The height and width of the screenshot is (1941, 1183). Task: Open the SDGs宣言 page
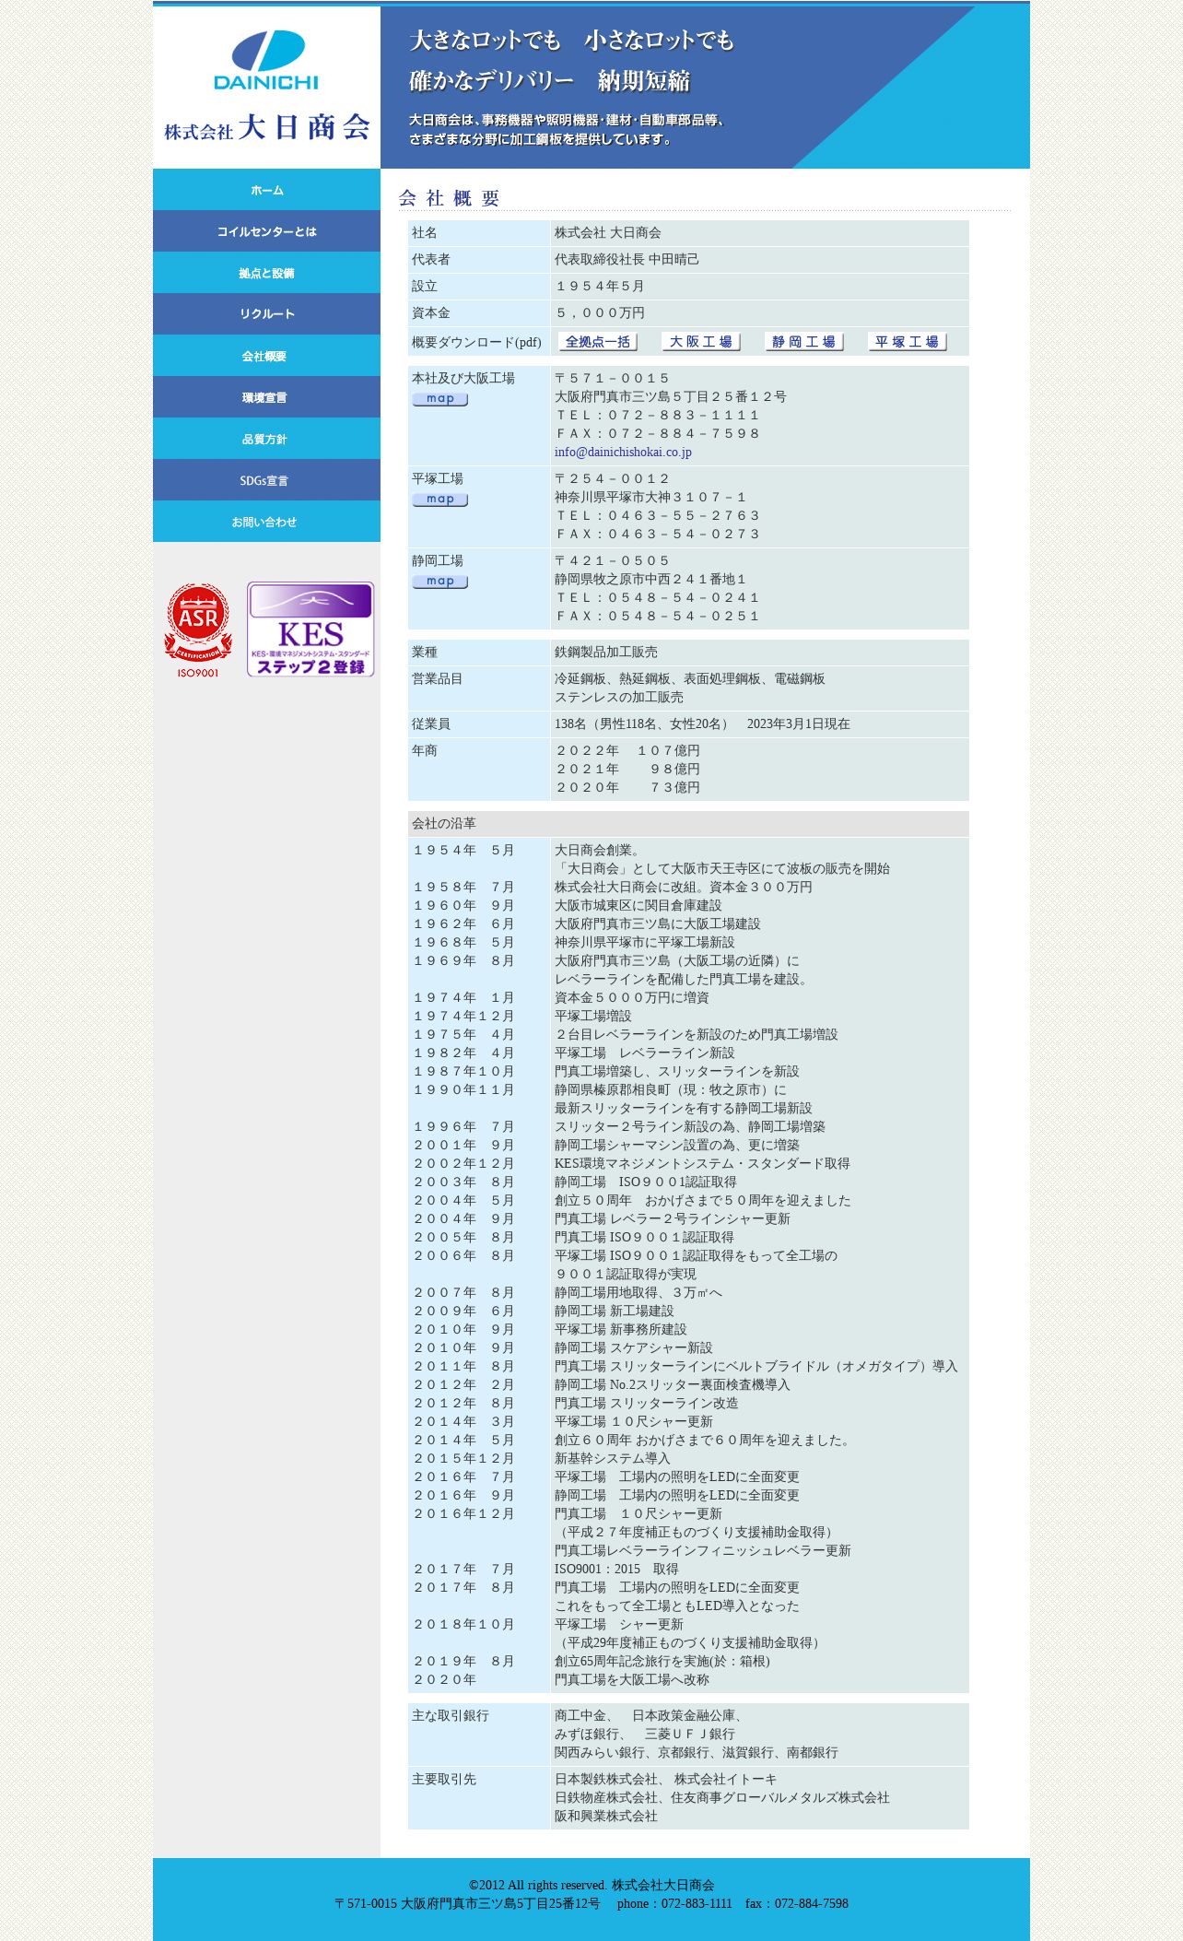[266, 480]
